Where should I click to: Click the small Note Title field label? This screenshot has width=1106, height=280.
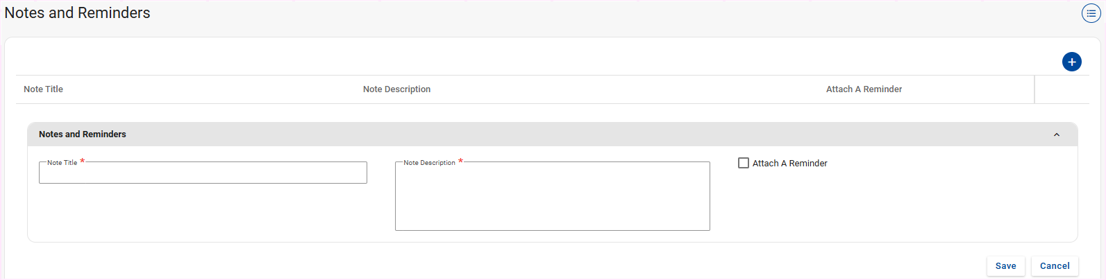click(x=62, y=163)
